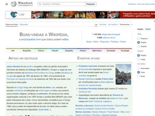Screen dimensions: 155x116
Task: Open the Índice link
Action: click(x=96, y=42)
